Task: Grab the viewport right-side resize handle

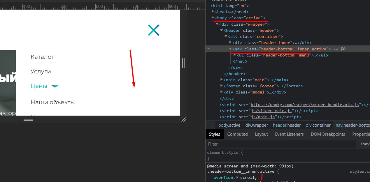Action: [183, 63]
